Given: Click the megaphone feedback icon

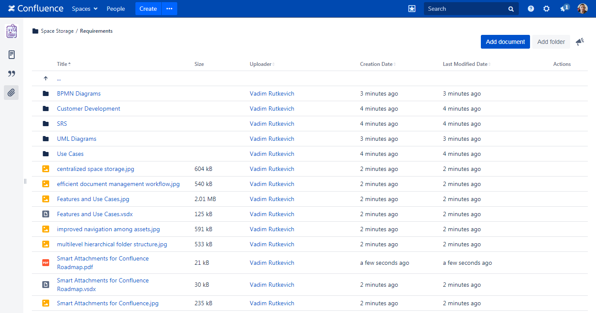Looking at the screenshot, I should click(580, 42).
